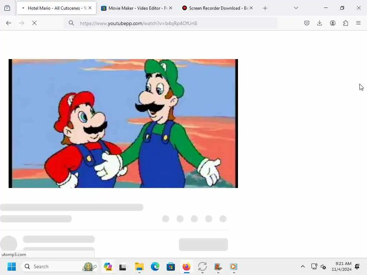Close the Hotel Mario tab
367x275 pixels.
coord(90,8)
